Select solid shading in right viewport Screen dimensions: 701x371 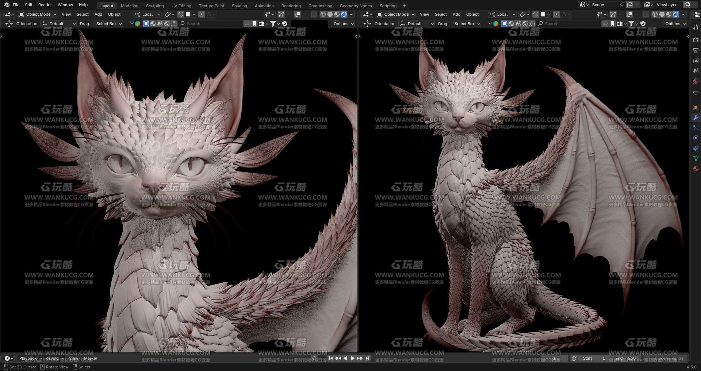coord(662,14)
